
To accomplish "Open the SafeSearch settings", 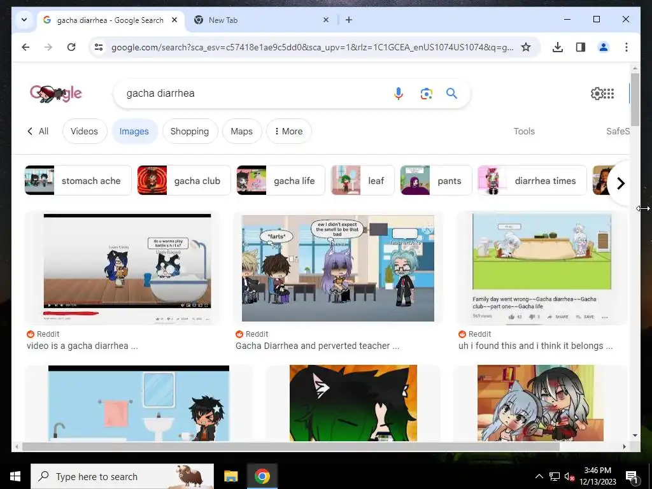I will [x=618, y=131].
